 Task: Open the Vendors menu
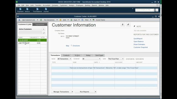[72, 5]
